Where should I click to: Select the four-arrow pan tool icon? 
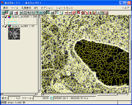click(x=21, y=13)
